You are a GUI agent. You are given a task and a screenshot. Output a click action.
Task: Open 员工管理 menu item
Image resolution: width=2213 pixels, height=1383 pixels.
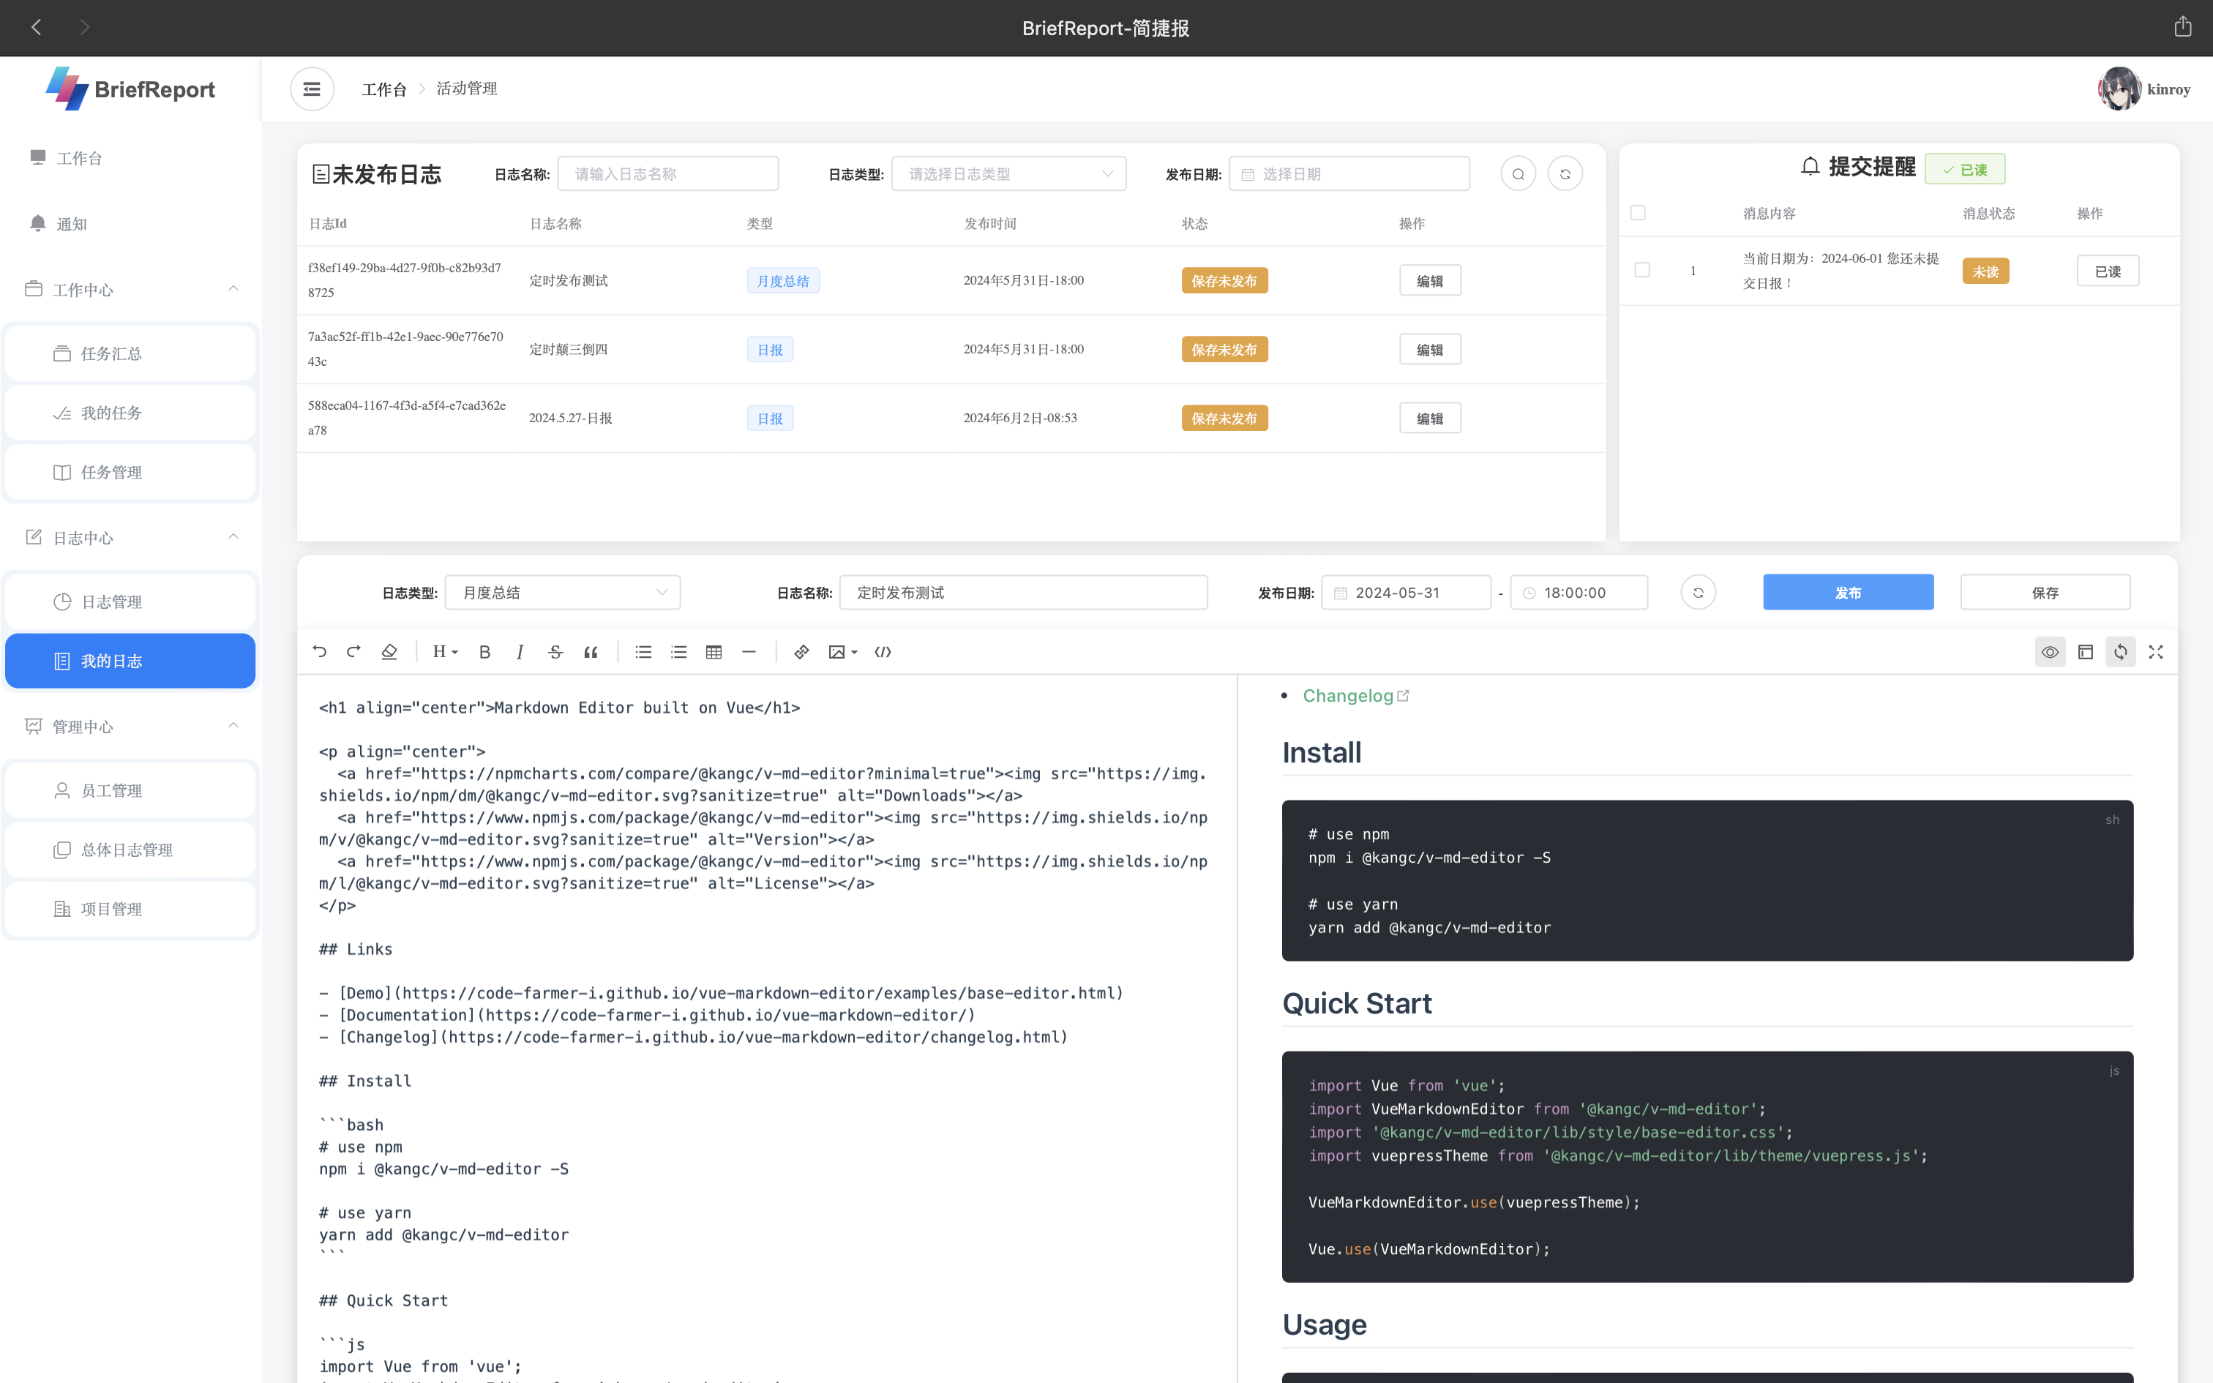[131, 790]
